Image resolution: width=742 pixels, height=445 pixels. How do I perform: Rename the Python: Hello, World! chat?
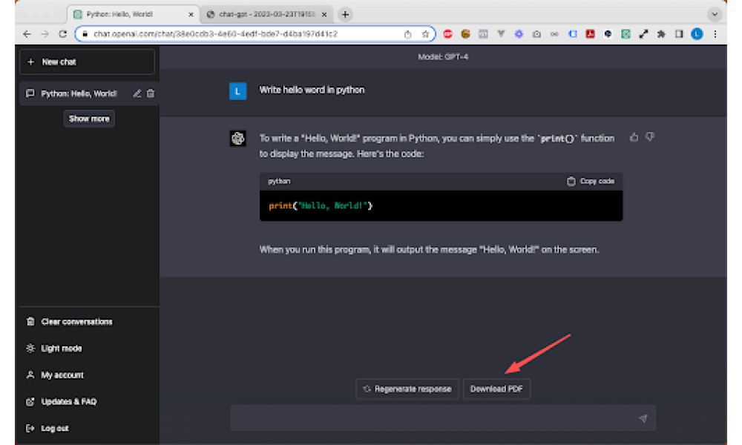(x=137, y=93)
